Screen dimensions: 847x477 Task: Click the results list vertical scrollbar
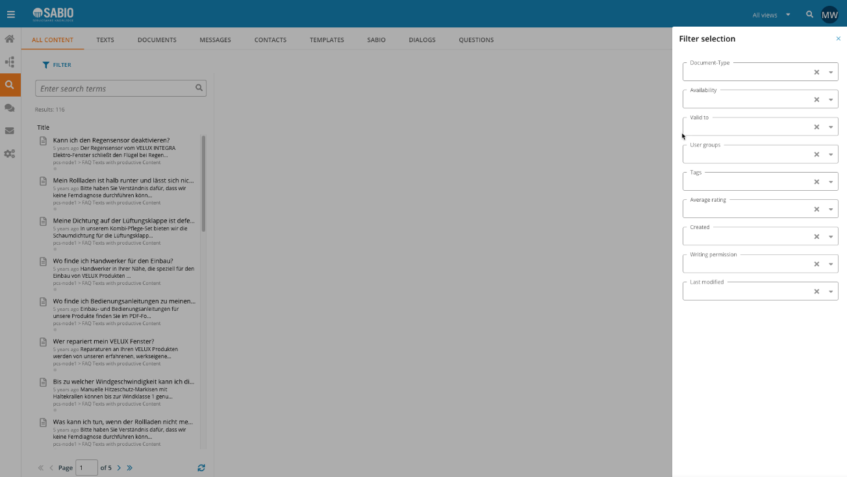pyautogui.click(x=203, y=184)
